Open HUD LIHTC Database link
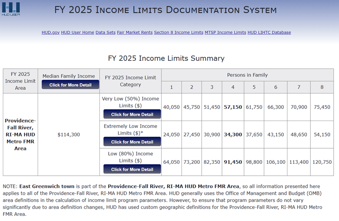The height and width of the screenshot is (221, 339). click(269, 32)
